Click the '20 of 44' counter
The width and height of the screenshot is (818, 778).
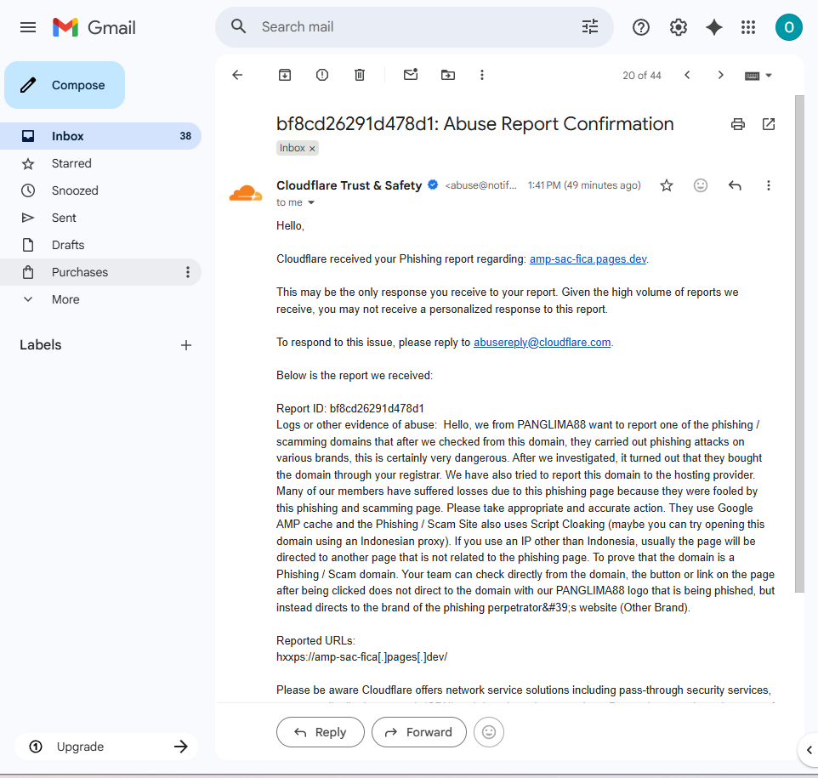tap(642, 76)
